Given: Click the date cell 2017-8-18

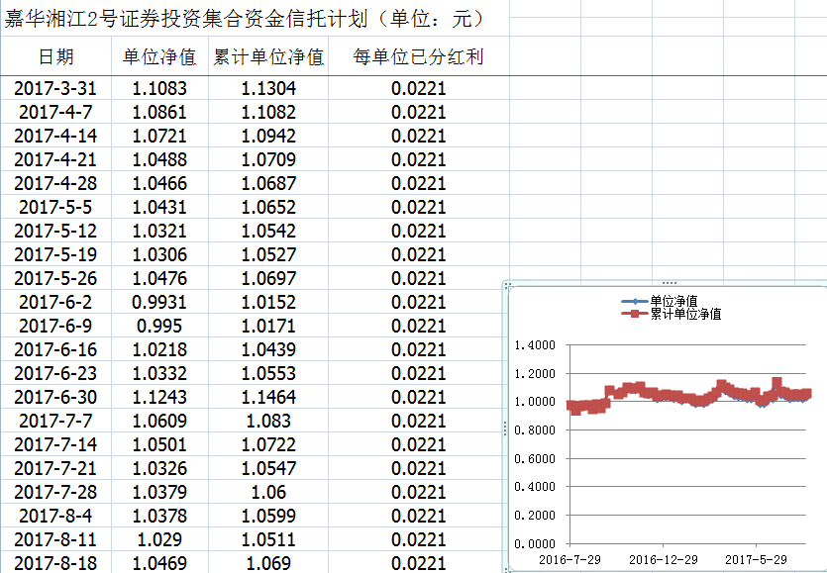Looking at the screenshot, I should point(55,563).
